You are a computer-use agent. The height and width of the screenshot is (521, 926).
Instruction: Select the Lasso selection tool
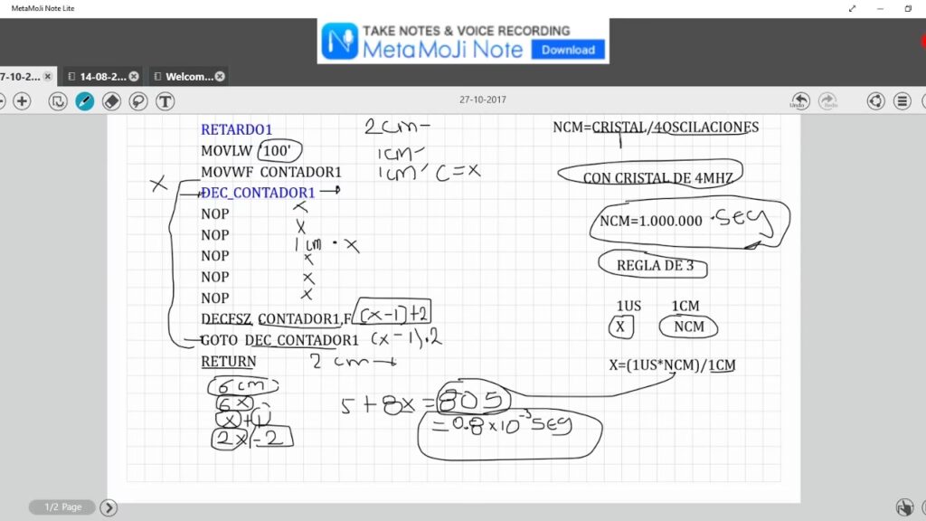pos(138,101)
